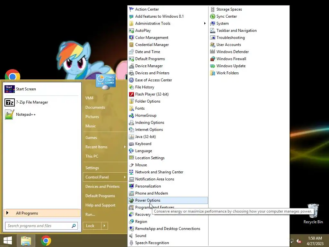The height and width of the screenshot is (247, 329).
Task: Select Windows Defender entry
Action: click(x=249, y=52)
